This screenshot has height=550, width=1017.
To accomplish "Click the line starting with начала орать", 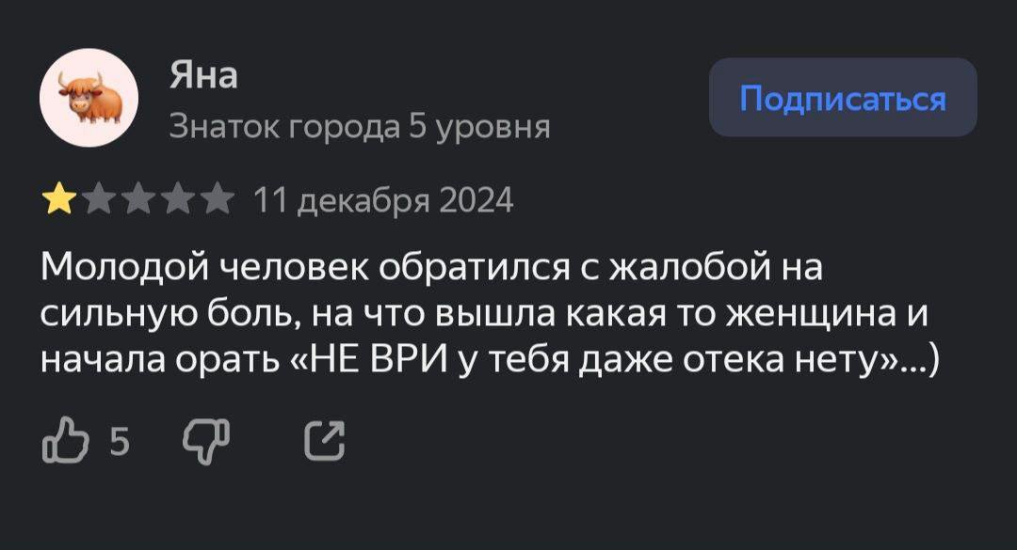I will tap(489, 359).
